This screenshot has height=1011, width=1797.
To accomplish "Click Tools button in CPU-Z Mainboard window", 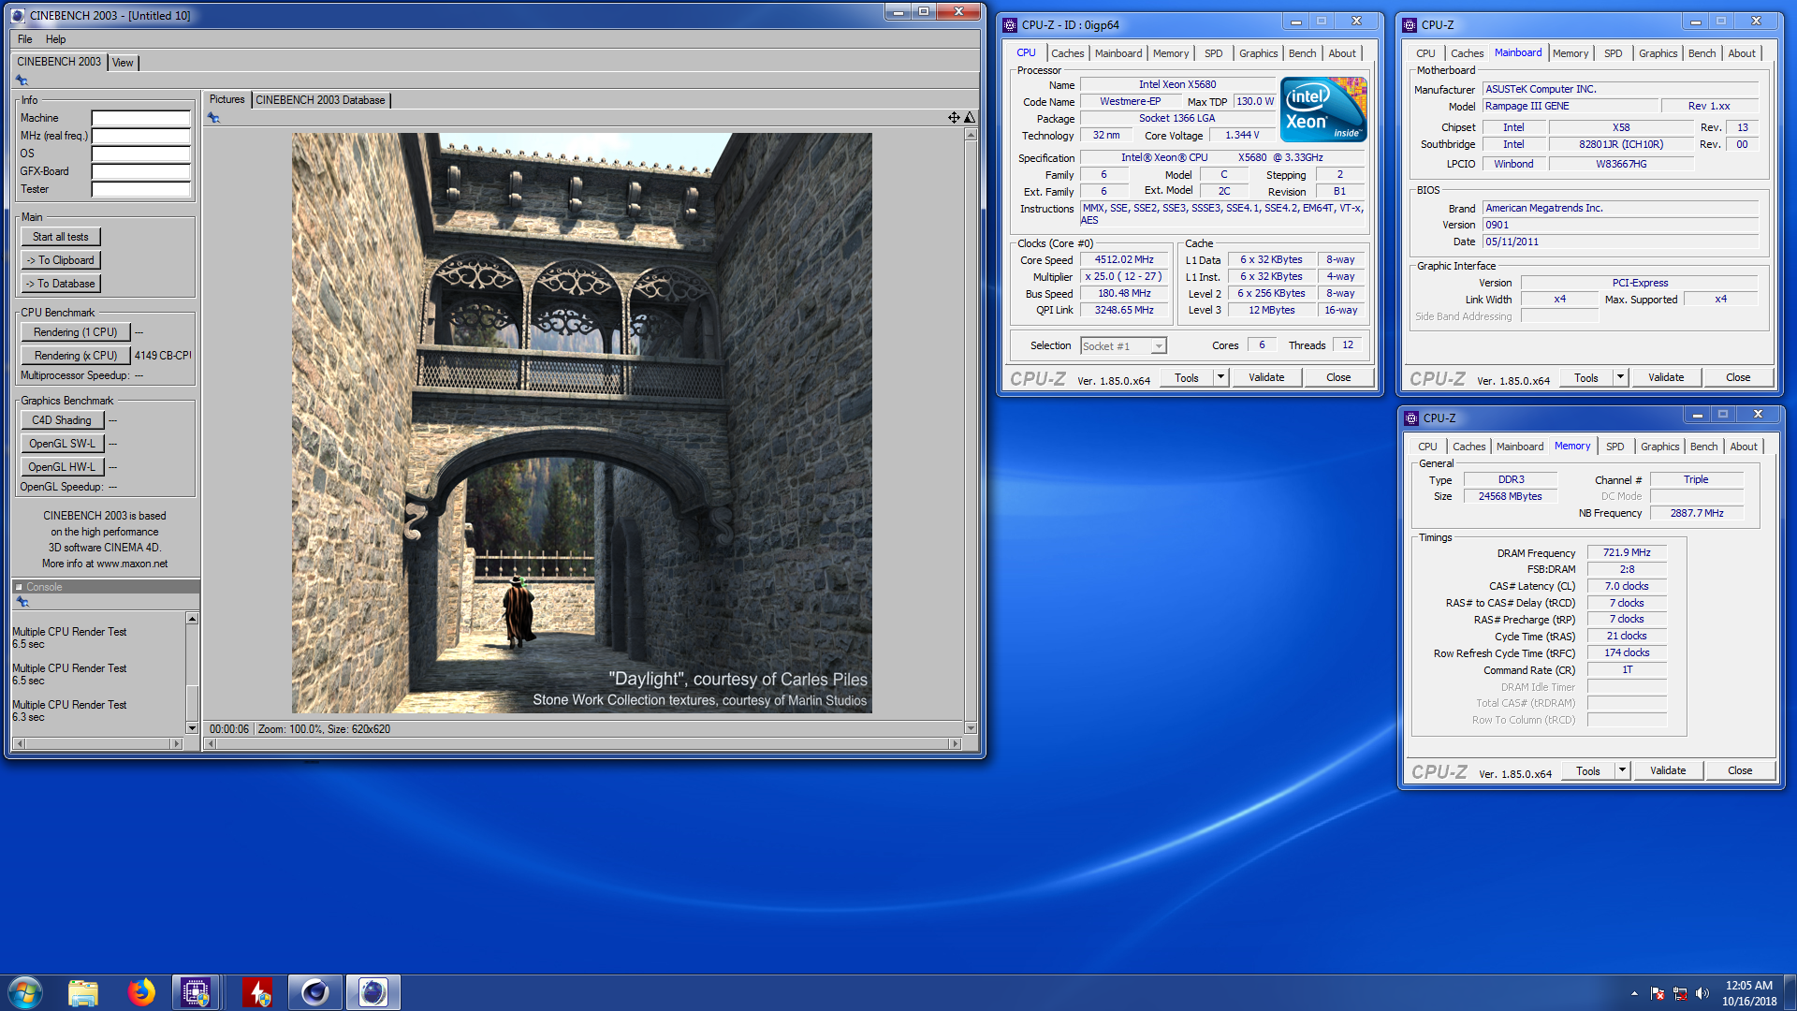I will (x=1586, y=377).
